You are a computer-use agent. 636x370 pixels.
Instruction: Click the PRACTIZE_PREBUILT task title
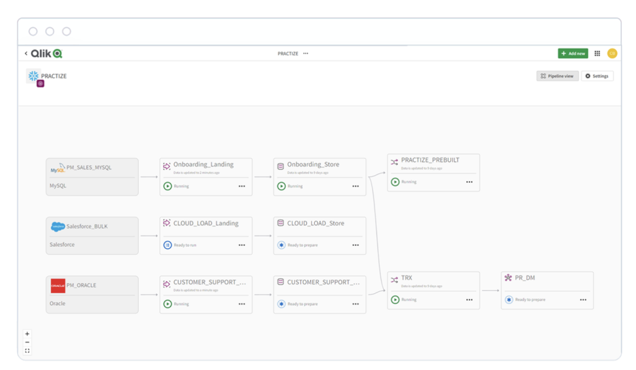(431, 160)
